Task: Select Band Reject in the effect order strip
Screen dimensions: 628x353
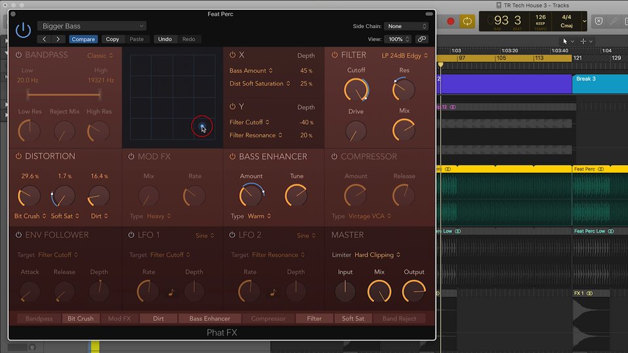Action: 399,318
